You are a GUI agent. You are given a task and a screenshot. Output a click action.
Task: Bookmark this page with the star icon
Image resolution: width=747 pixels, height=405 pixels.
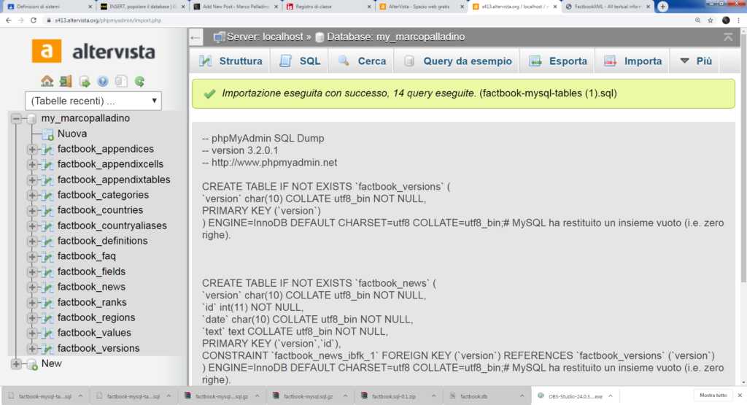(x=710, y=20)
